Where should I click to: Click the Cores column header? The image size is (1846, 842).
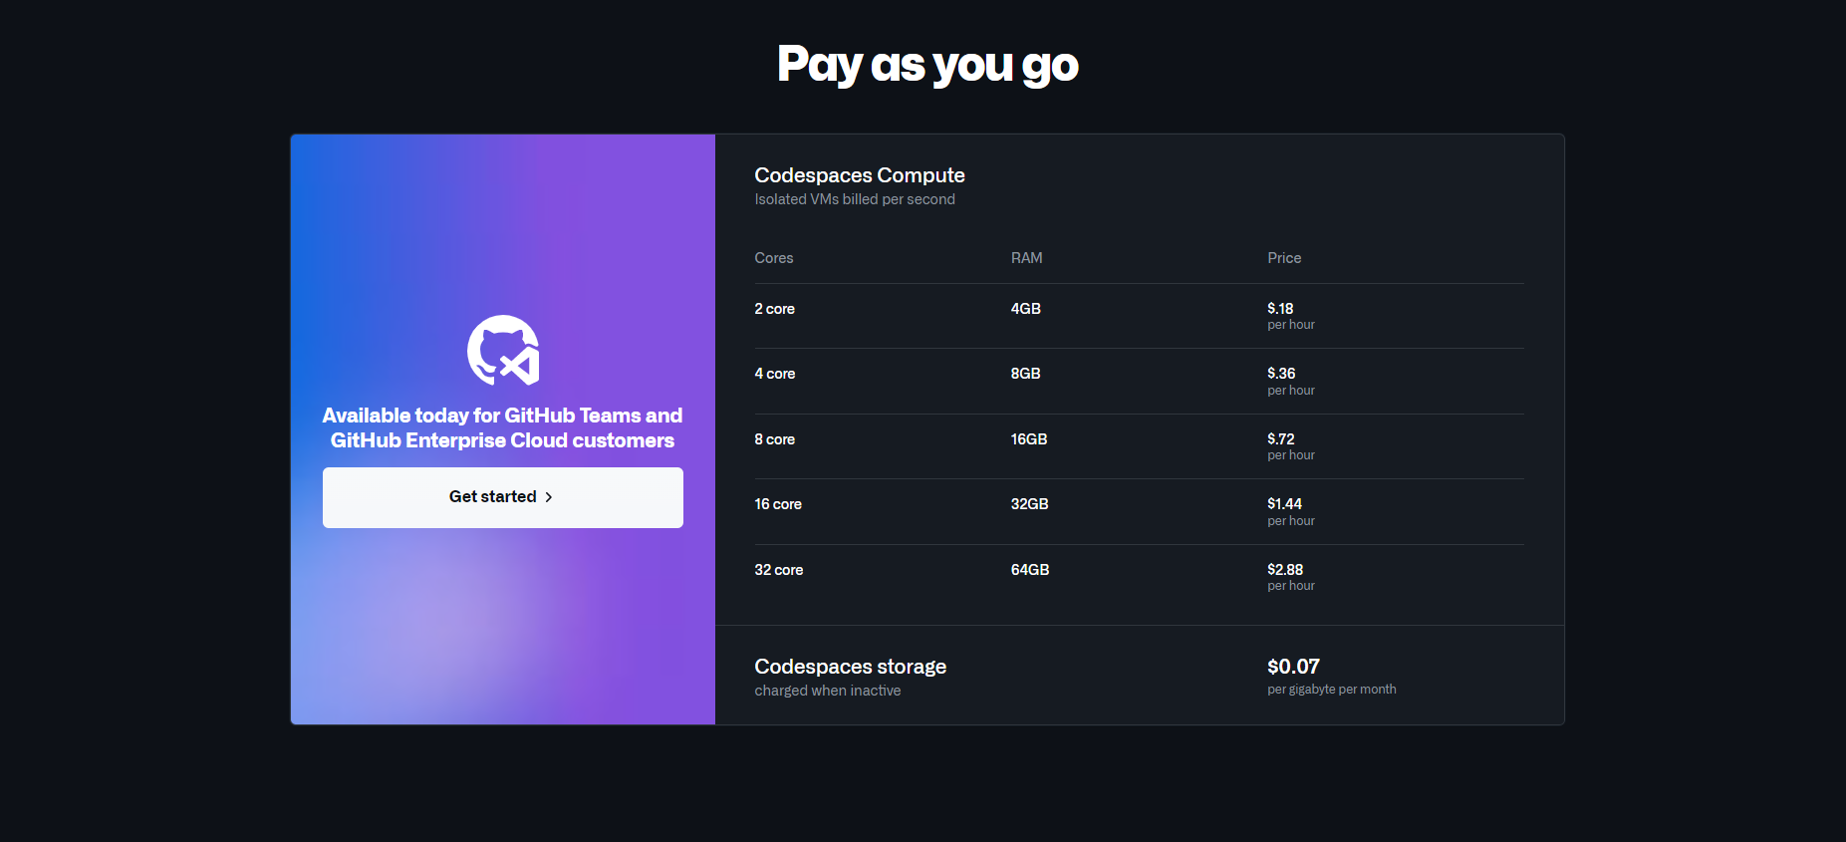[x=774, y=258]
